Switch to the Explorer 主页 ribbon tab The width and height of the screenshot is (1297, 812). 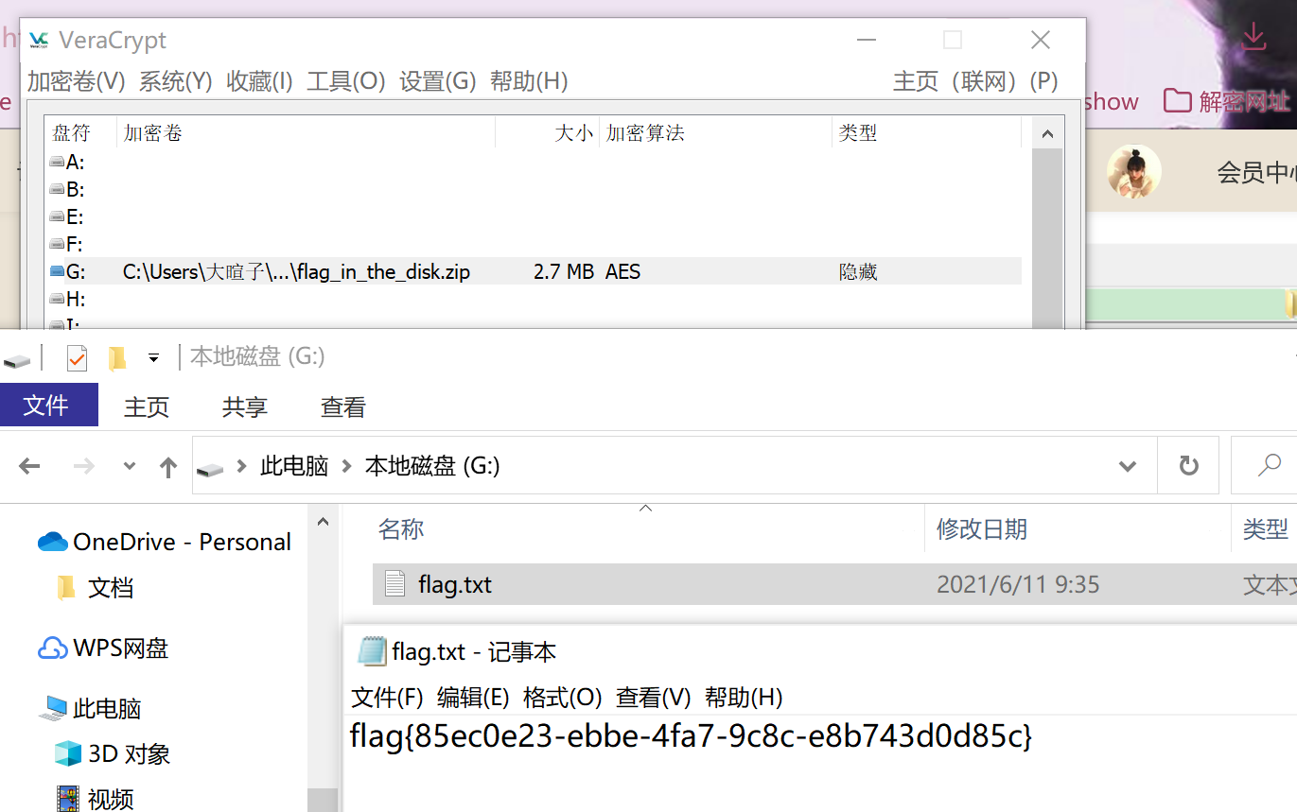coord(147,406)
